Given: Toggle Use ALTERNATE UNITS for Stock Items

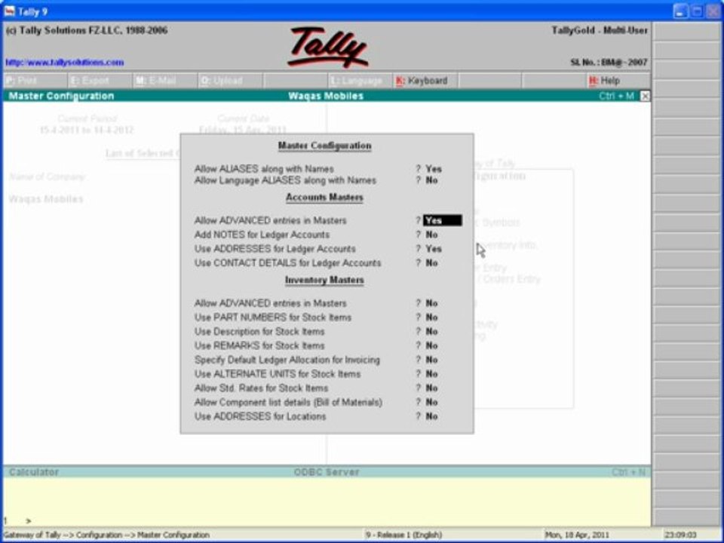Looking at the screenshot, I should tap(431, 374).
